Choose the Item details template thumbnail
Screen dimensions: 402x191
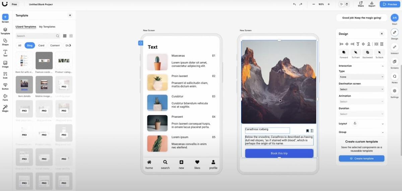click(24, 84)
